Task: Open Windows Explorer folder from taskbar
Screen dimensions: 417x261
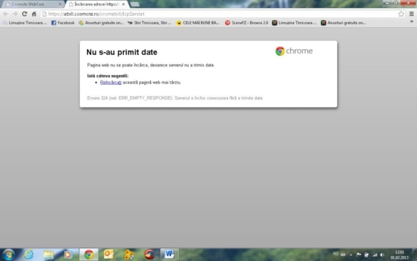Action: [48, 255]
